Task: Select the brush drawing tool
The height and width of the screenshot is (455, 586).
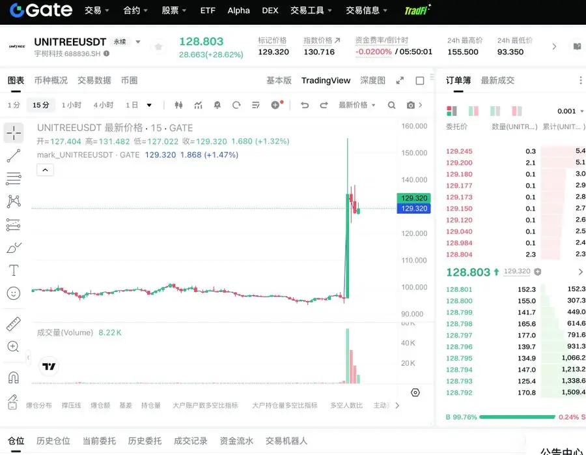Action: point(14,248)
